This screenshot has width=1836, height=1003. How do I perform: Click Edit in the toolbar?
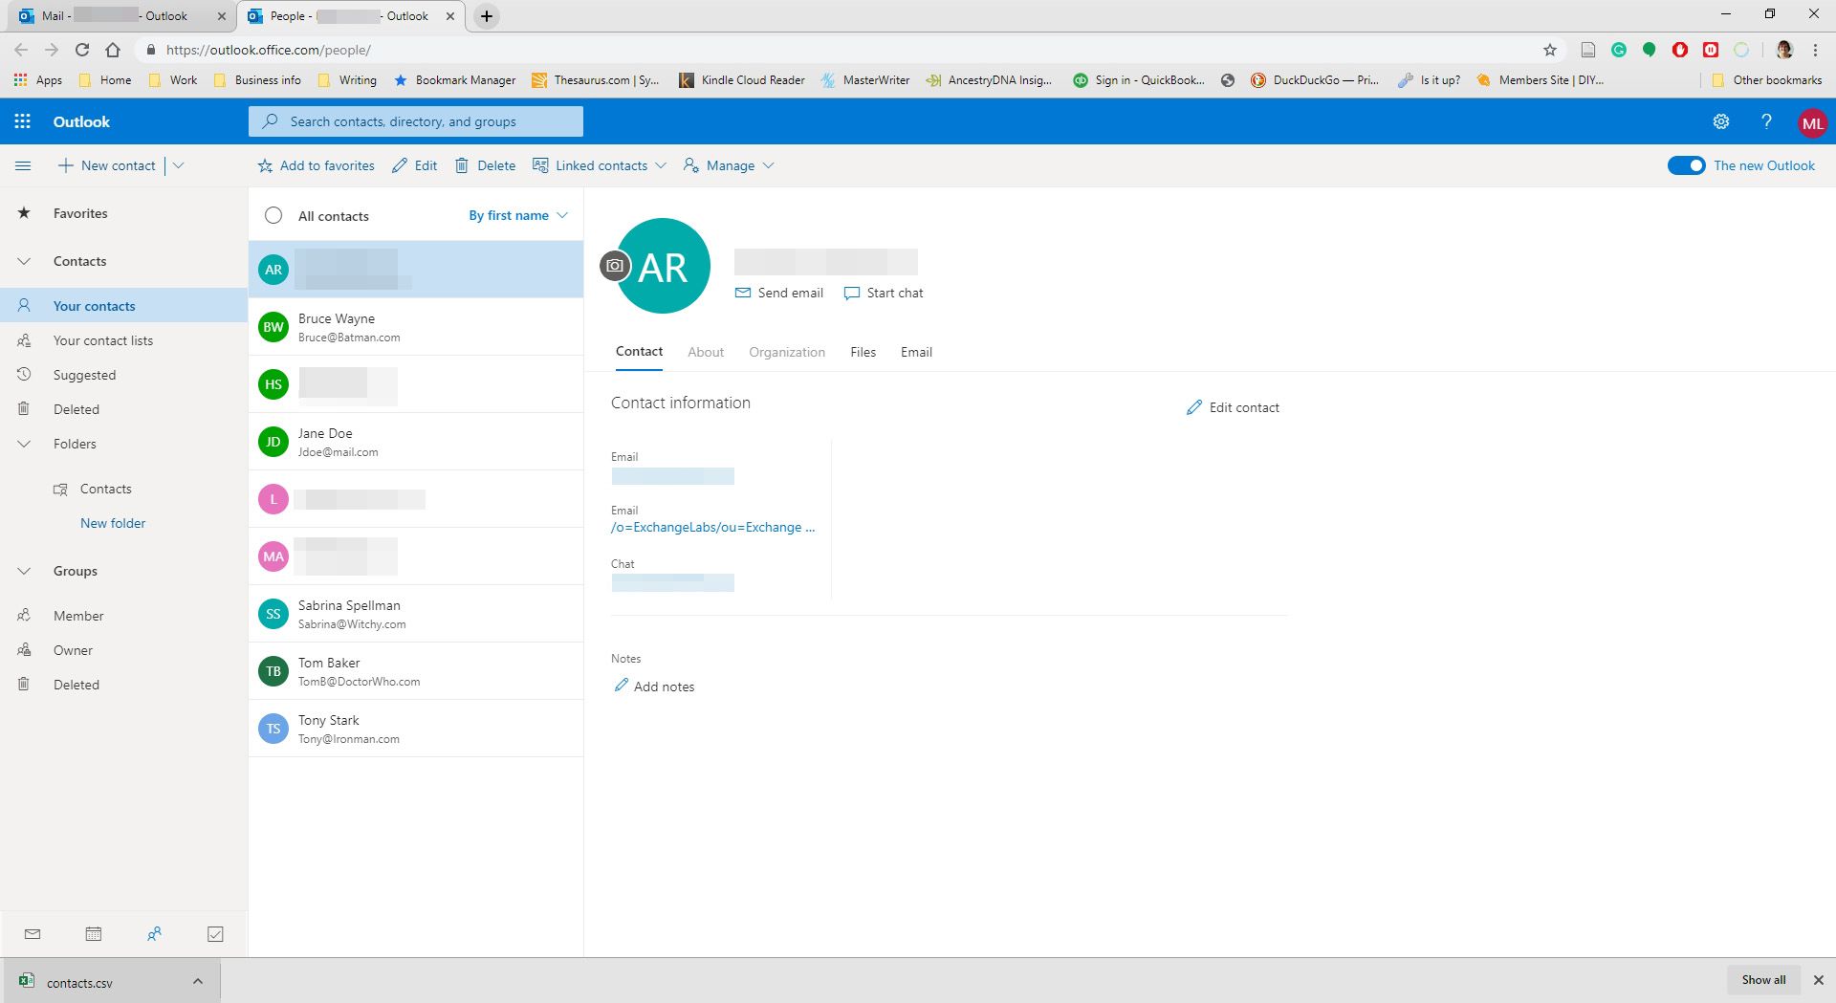(x=414, y=165)
